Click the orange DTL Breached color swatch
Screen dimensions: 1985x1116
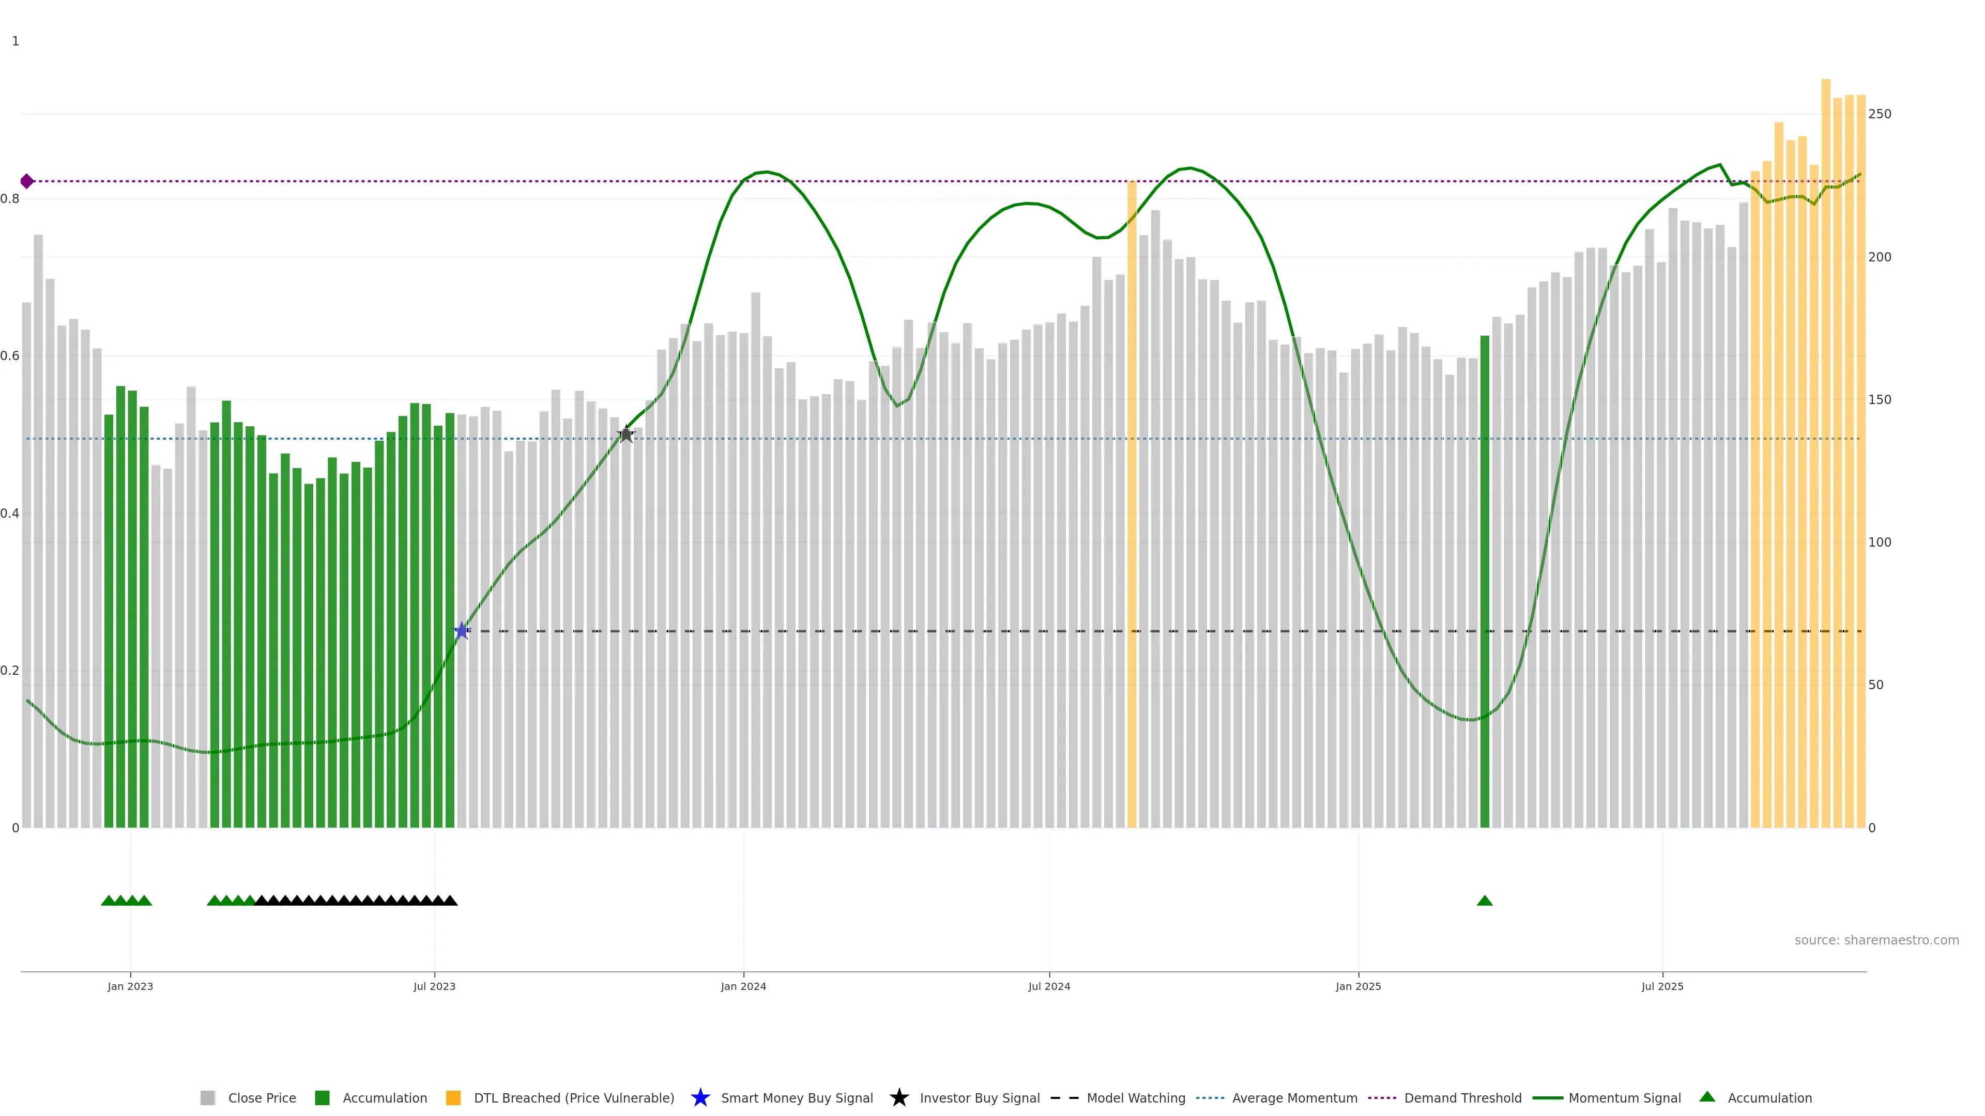(453, 1097)
